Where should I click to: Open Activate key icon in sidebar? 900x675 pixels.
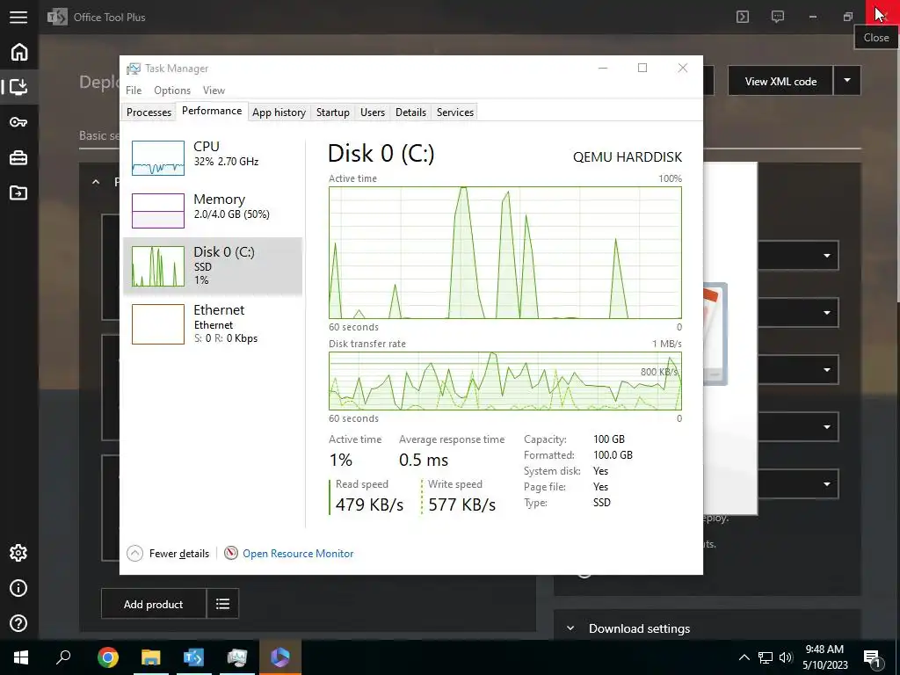[18, 121]
